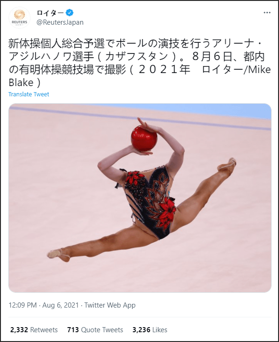This screenshot has height=342, width=279.
Task: Click the Likes count number 3,236
Action: click(141, 329)
